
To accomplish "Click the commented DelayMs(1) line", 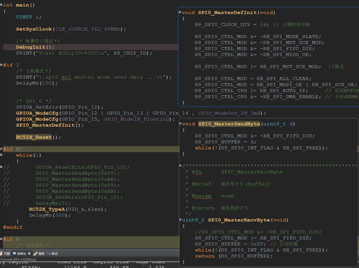I will [x=53, y=203].
